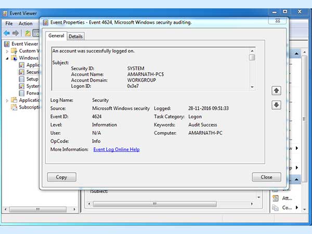The height and width of the screenshot is (234, 312).
Task: Click the back arrow in toolbar
Action: tap(7, 33)
